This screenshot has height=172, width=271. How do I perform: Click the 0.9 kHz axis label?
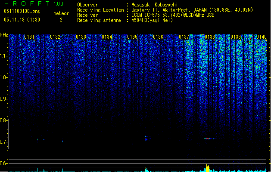(x=3, y=99)
